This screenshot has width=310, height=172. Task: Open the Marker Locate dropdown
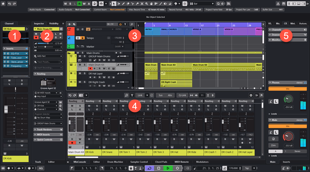(119, 46)
